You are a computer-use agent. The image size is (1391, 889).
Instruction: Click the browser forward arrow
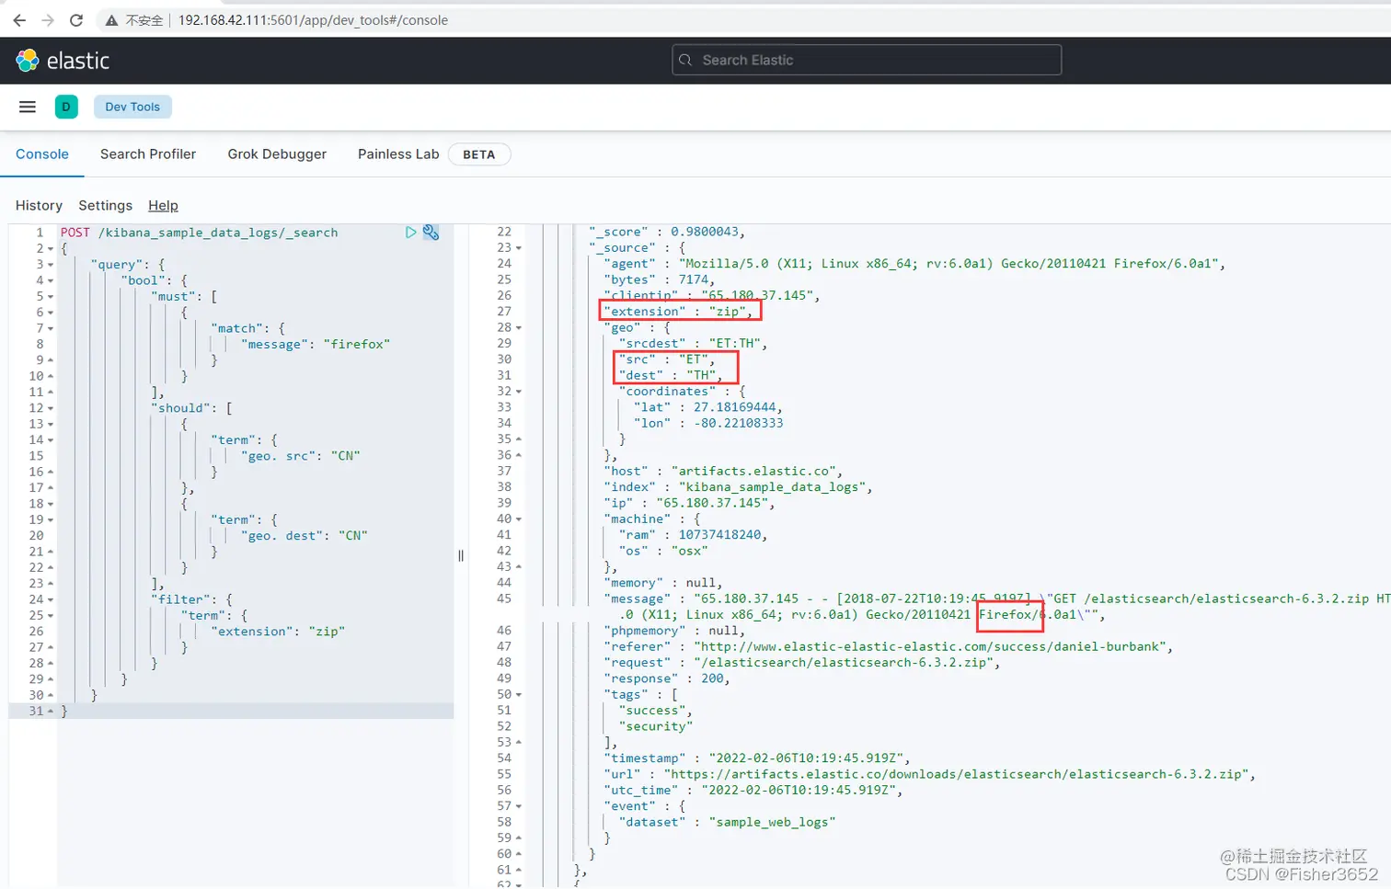click(x=48, y=20)
